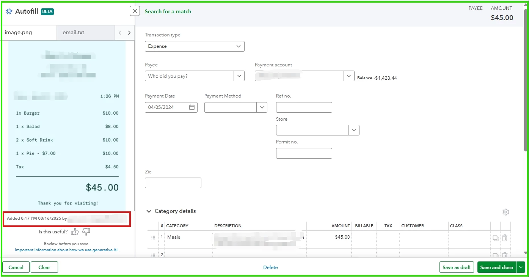Click the Cancel button

[16, 267]
